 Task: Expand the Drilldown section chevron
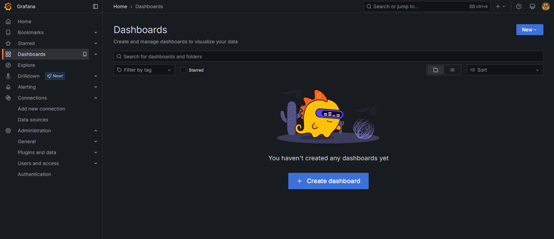[96, 76]
